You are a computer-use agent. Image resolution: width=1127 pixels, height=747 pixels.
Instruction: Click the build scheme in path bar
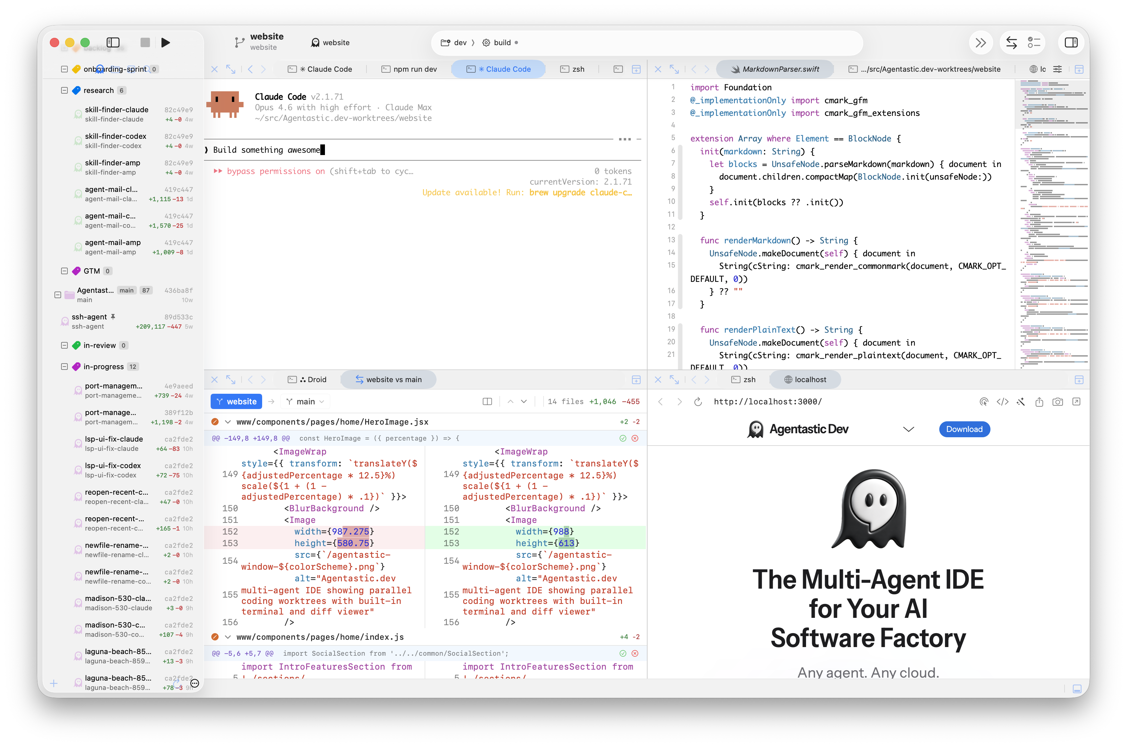pos(497,42)
